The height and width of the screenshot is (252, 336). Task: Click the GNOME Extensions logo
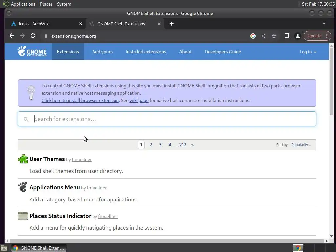[32, 52]
